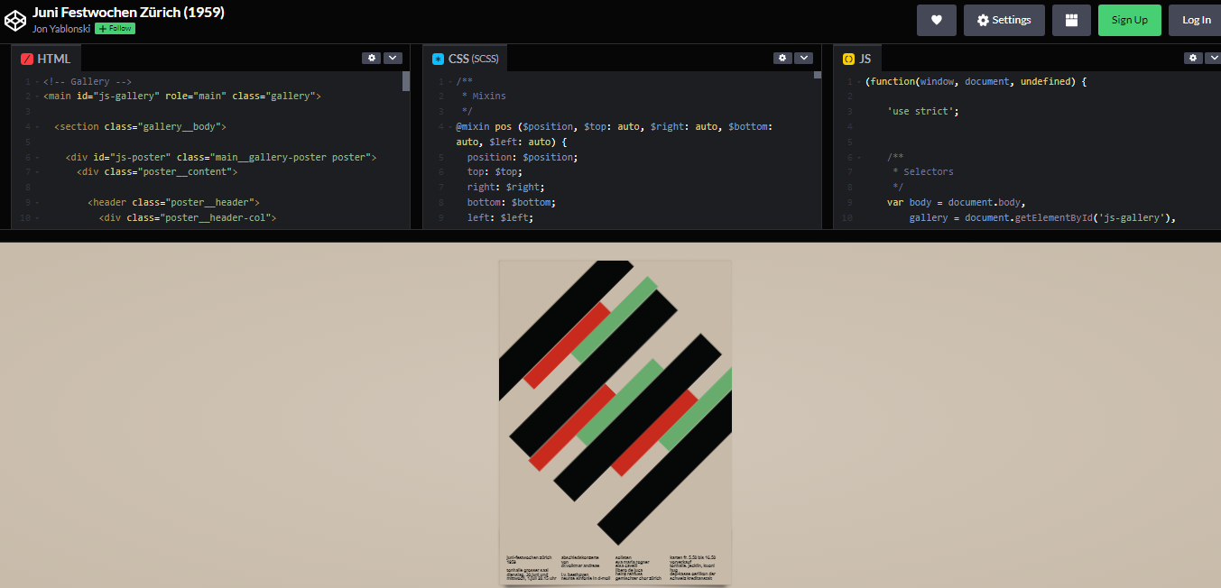Click the poster__header-col div line

(x=187, y=218)
